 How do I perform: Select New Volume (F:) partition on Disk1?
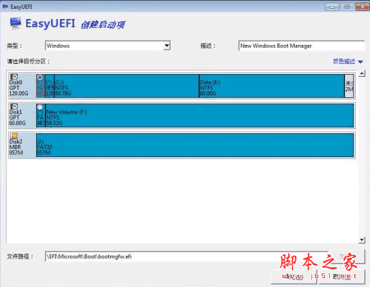tap(199, 116)
